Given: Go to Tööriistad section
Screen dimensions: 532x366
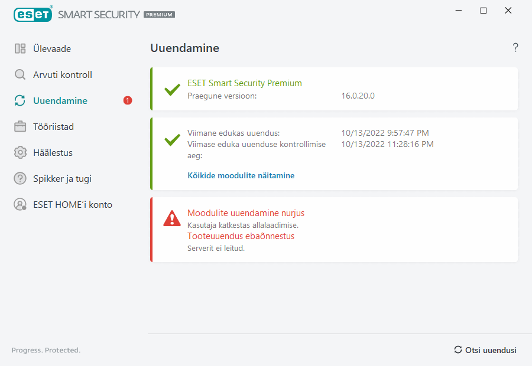Looking at the screenshot, I should pyautogui.click(x=53, y=127).
